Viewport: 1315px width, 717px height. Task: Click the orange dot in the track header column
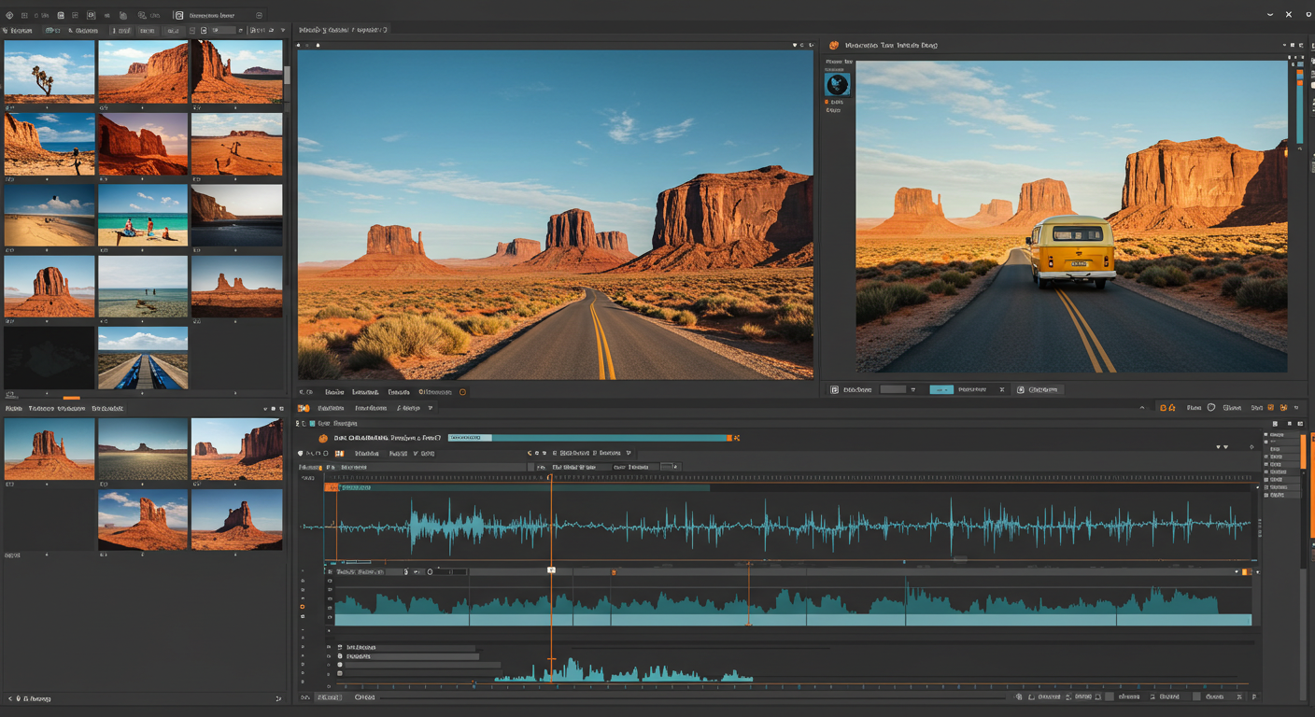coord(302,607)
